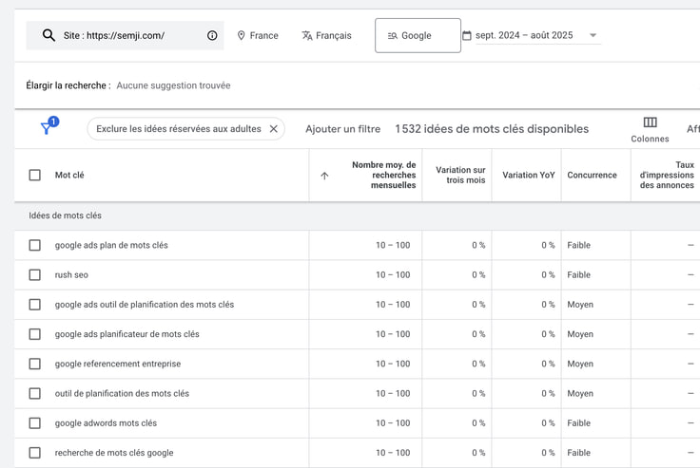The width and height of the screenshot is (700, 468).
Task: Click Ajouter un filtre
Action: coord(342,129)
